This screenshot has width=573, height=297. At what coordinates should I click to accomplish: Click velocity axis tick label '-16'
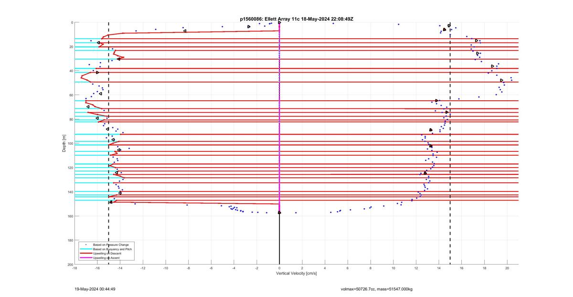pyautogui.click(x=97, y=268)
